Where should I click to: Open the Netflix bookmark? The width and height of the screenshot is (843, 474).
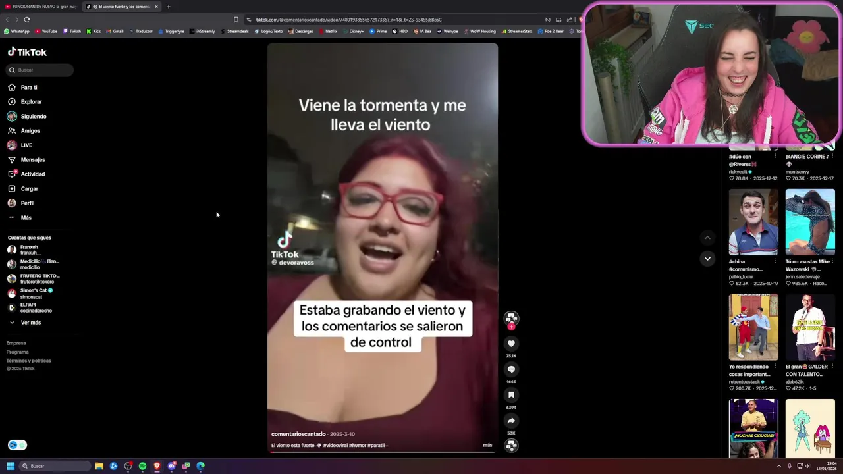click(x=327, y=31)
